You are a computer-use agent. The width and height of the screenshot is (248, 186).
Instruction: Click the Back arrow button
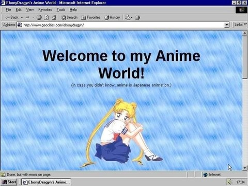point(12,17)
